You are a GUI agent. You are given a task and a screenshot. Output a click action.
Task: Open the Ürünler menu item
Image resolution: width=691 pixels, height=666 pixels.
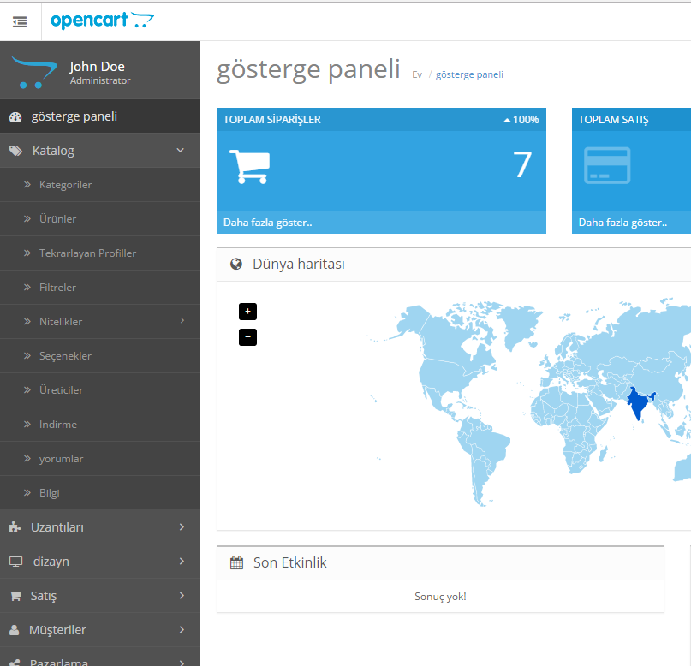(99, 219)
